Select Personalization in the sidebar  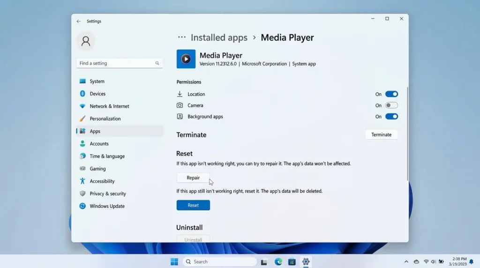(120, 119)
